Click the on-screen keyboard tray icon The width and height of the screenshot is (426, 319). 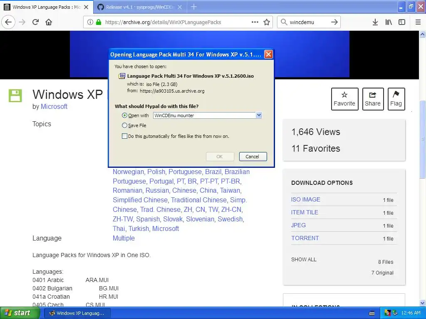tap(372, 313)
